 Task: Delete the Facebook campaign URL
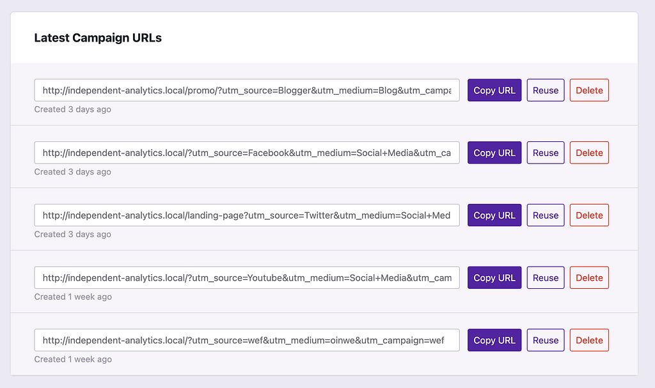[589, 153]
